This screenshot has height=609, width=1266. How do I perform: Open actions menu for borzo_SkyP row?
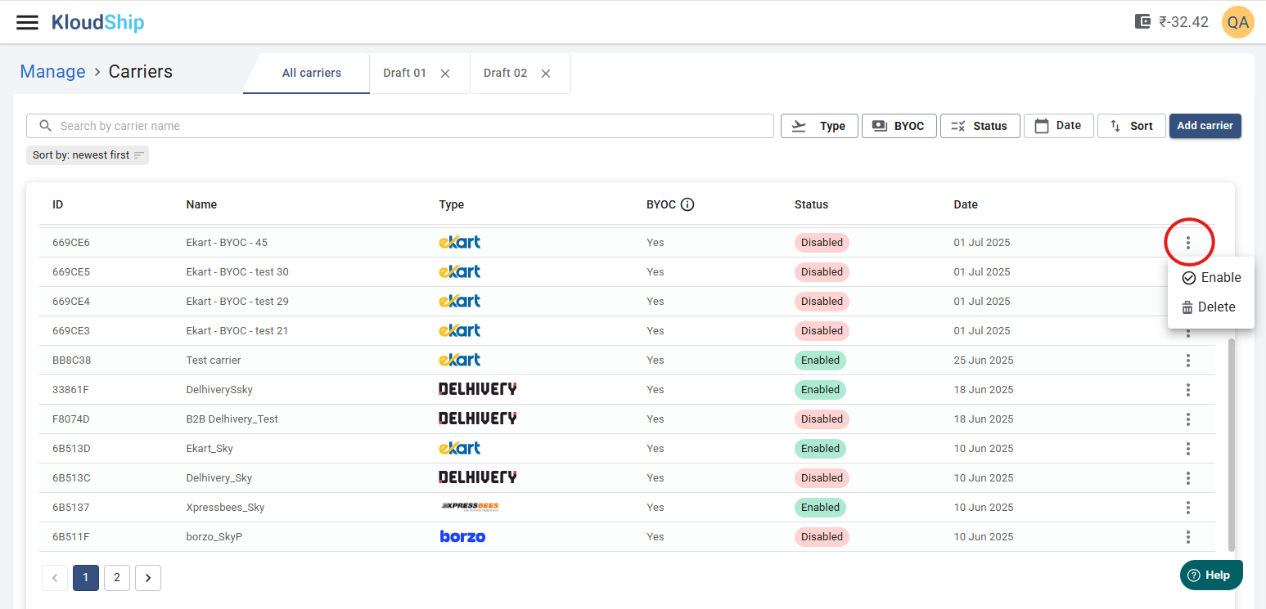click(x=1188, y=537)
